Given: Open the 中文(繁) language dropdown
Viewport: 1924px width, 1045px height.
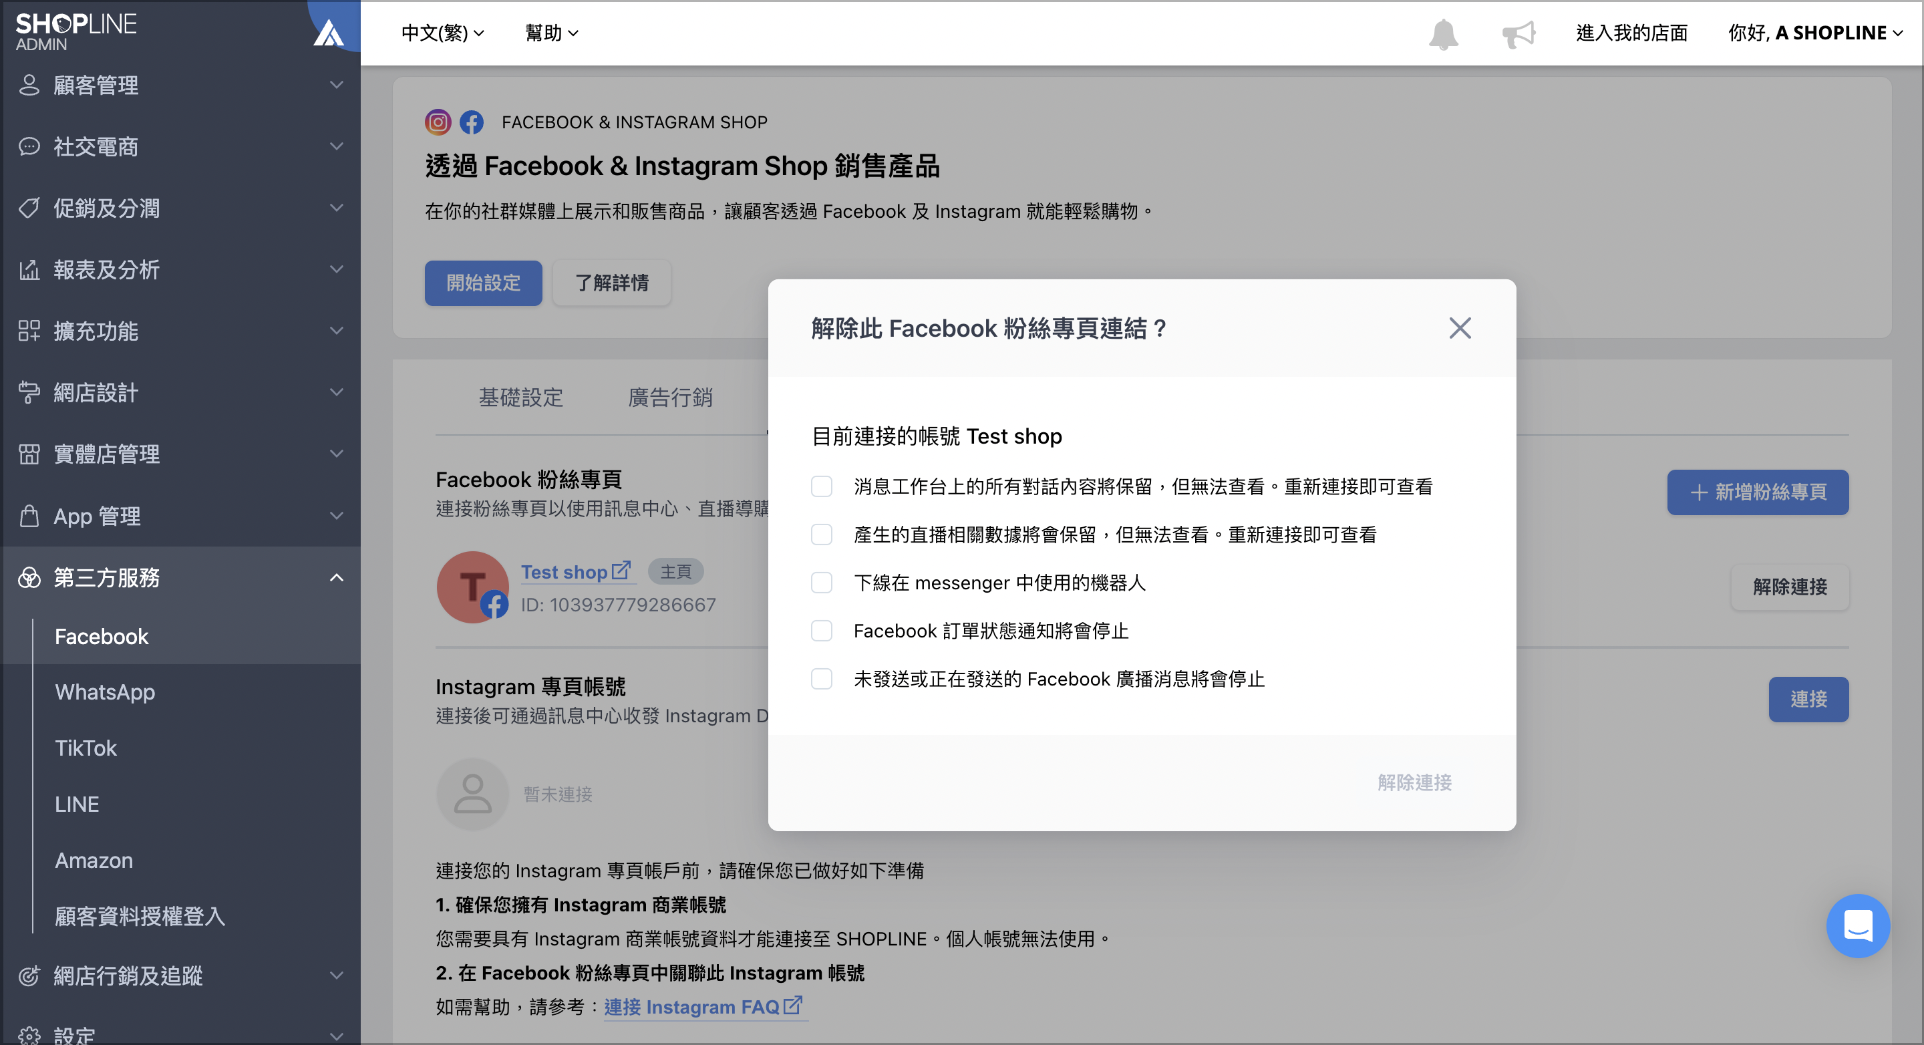Looking at the screenshot, I should 443,33.
